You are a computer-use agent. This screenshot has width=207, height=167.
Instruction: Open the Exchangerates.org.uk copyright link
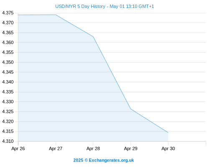[x=104, y=160]
